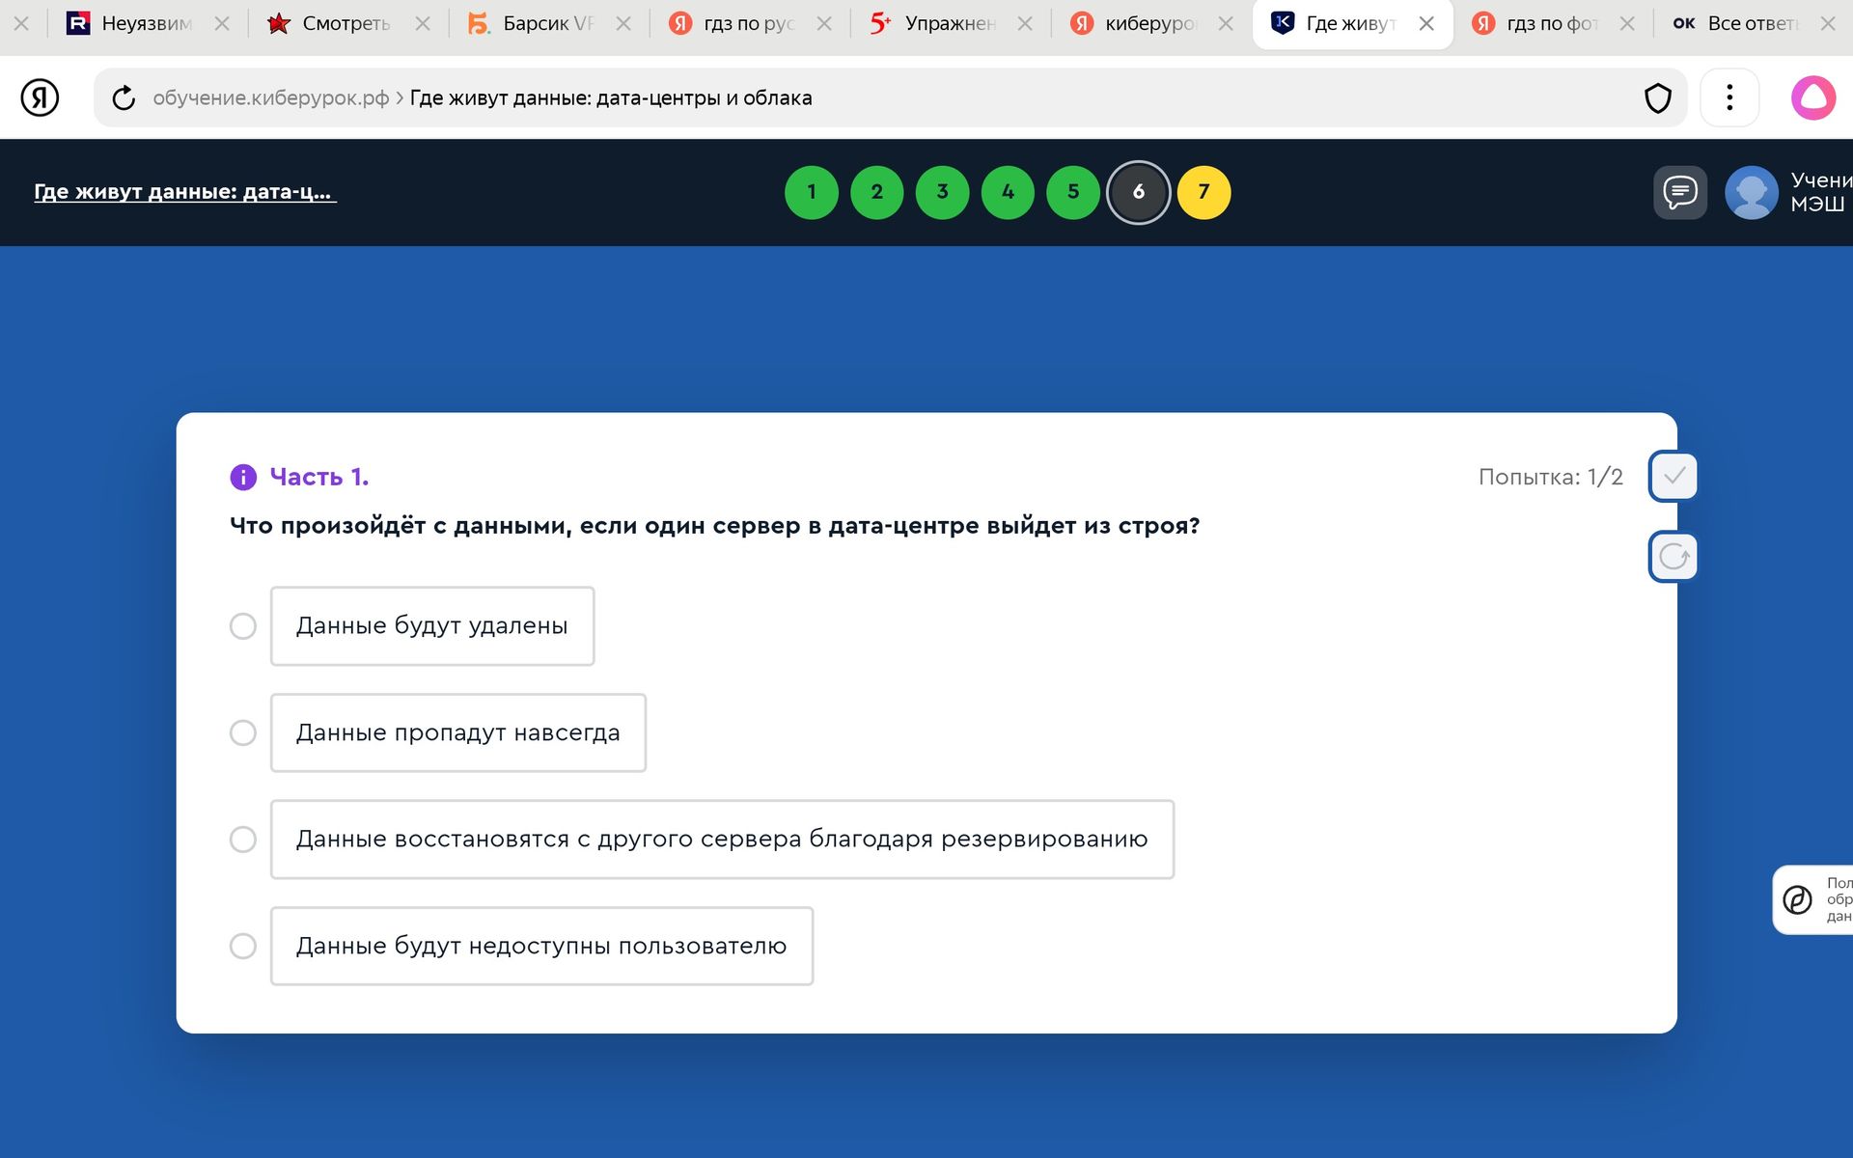Click the address bar with обучение.киберурок.рф
Screen dimensions: 1853x1158
[x=888, y=97]
